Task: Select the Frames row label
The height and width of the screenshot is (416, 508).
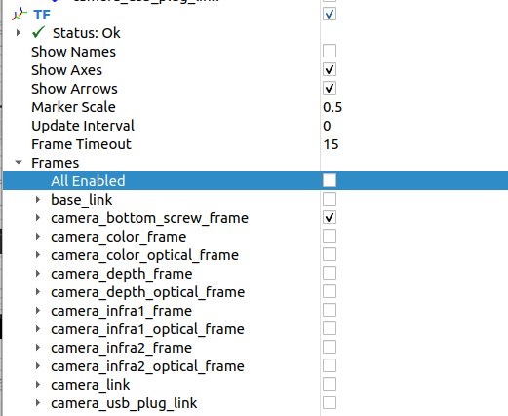Action: tap(56, 163)
